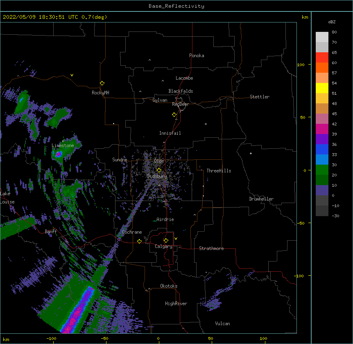Click the Sylvan label
The height and width of the screenshot is (344, 353).
pyautogui.click(x=160, y=100)
